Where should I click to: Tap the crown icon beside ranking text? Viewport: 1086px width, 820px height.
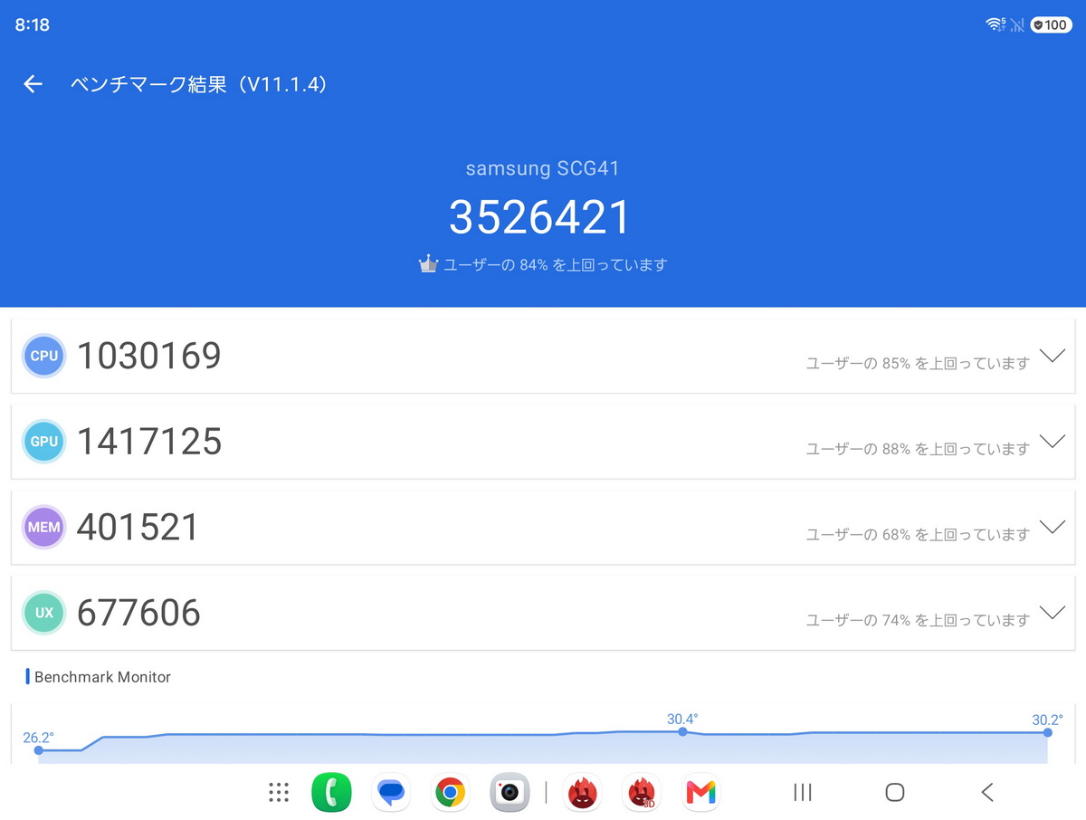[x=428, y=264]
